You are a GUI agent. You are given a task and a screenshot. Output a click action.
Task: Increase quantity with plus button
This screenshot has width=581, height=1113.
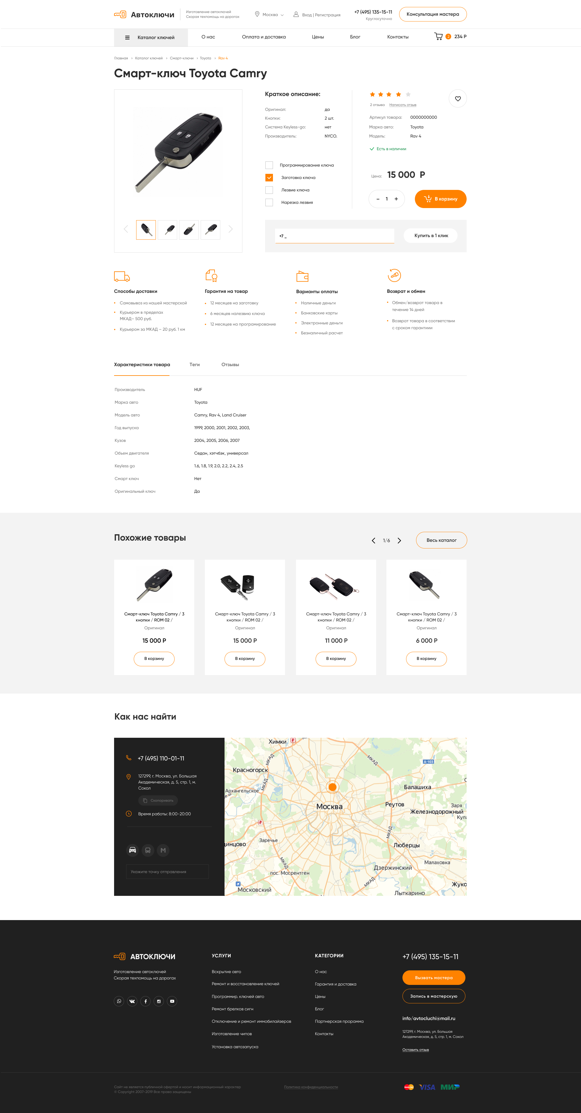[396, 199]
